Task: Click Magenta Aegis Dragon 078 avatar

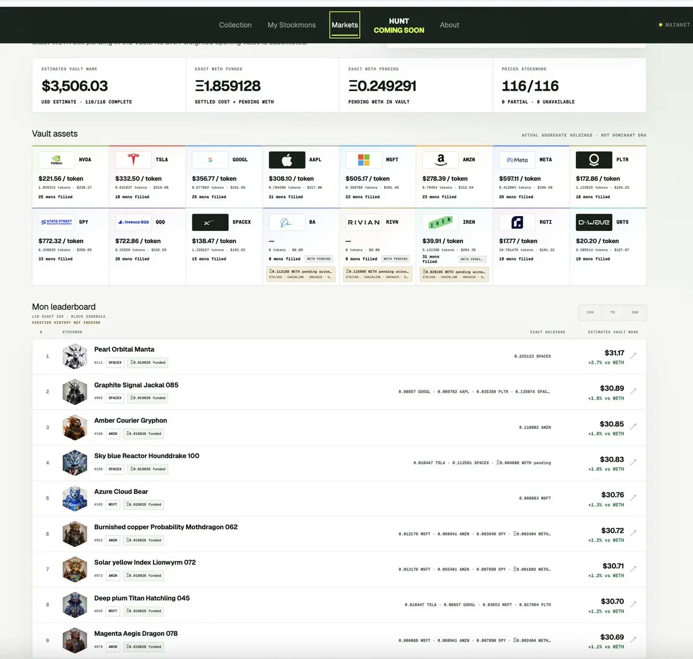Action: point(74,641)
